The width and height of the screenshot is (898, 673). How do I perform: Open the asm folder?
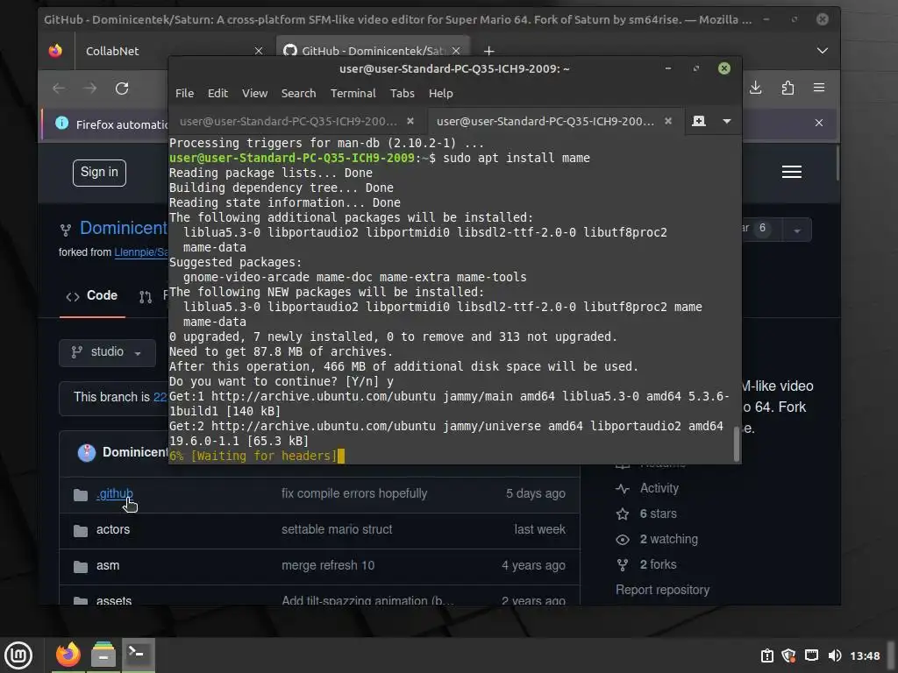(108, 565)
